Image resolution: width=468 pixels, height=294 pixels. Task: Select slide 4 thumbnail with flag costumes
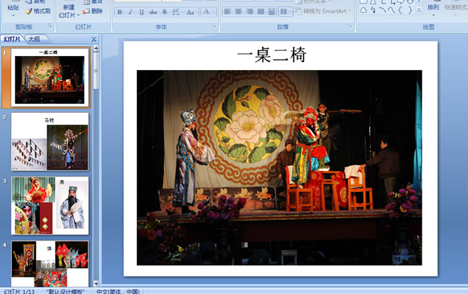point(50,263)
